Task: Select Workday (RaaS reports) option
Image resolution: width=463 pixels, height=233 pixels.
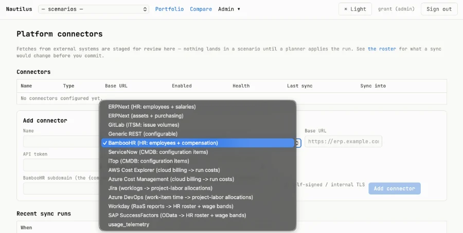Action: pos(198,206)
